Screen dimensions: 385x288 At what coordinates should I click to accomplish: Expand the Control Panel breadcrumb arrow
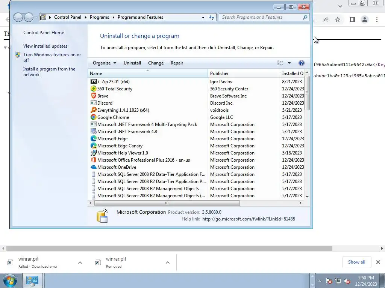pos(86,17)
